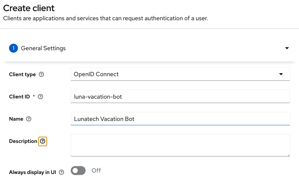299x182 pixels.
Task: Click the Always display in UI label
Action: [x=33, y=172]
